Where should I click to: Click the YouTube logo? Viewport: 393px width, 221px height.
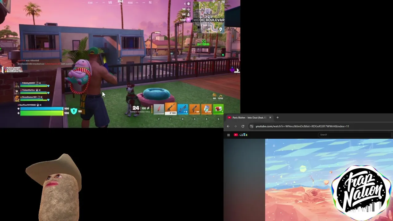tap(240, 135)
